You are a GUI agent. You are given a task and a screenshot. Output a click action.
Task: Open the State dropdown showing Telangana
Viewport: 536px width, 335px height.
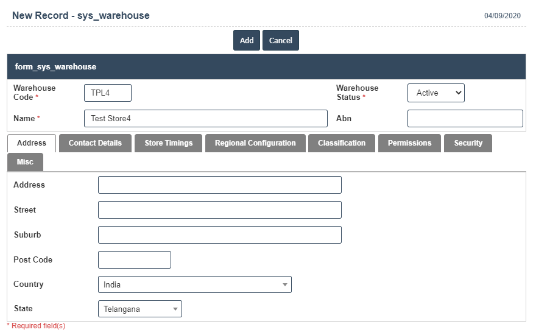(139, 309)
